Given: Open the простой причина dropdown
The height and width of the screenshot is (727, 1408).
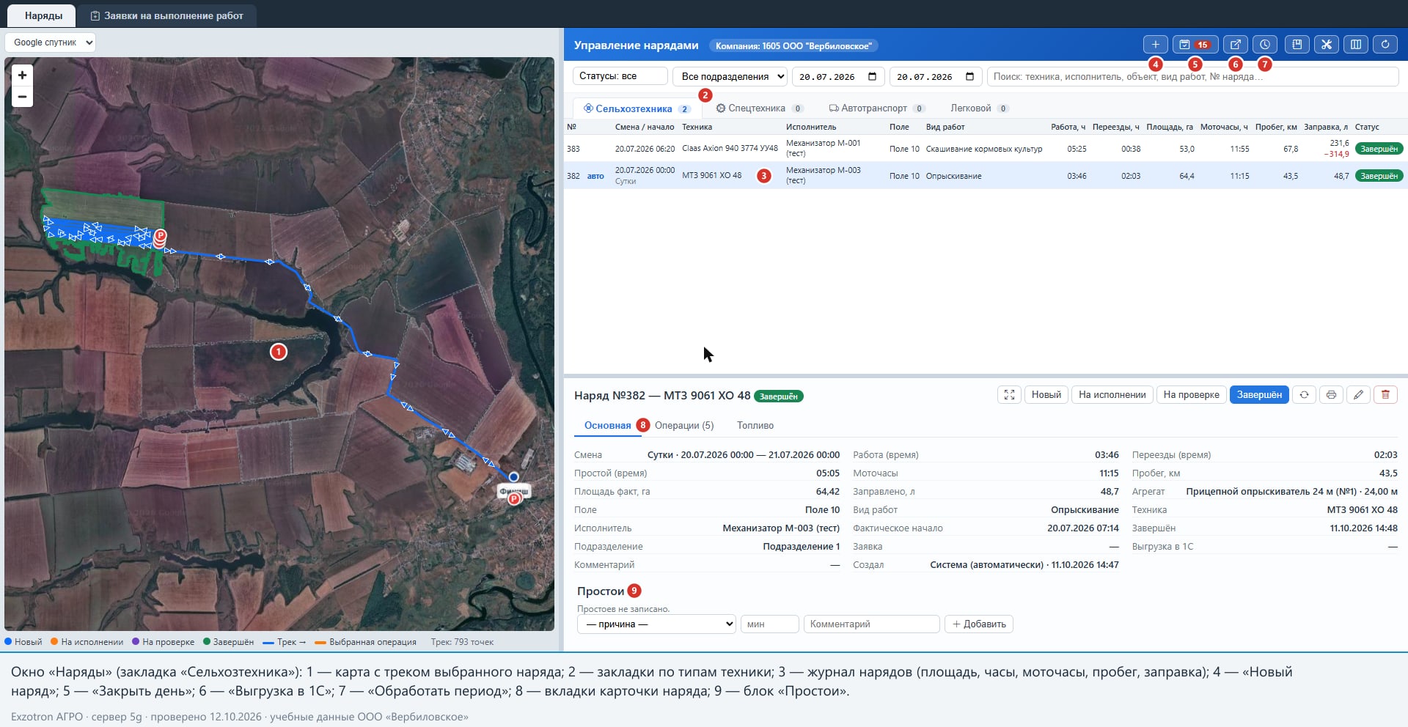Looking at the screenshot, I should click(656, 624).
